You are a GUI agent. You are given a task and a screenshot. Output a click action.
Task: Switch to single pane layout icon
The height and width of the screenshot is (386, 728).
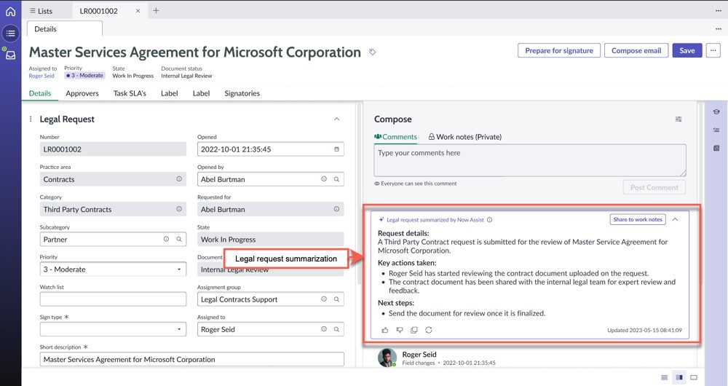point(694,377)
